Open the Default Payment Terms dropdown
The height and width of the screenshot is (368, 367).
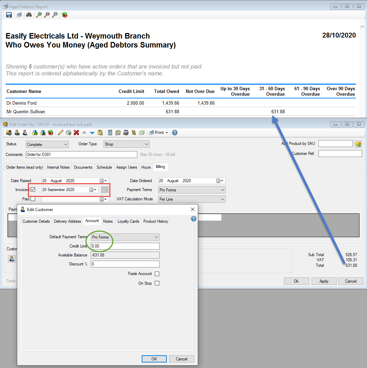(125, 237)
